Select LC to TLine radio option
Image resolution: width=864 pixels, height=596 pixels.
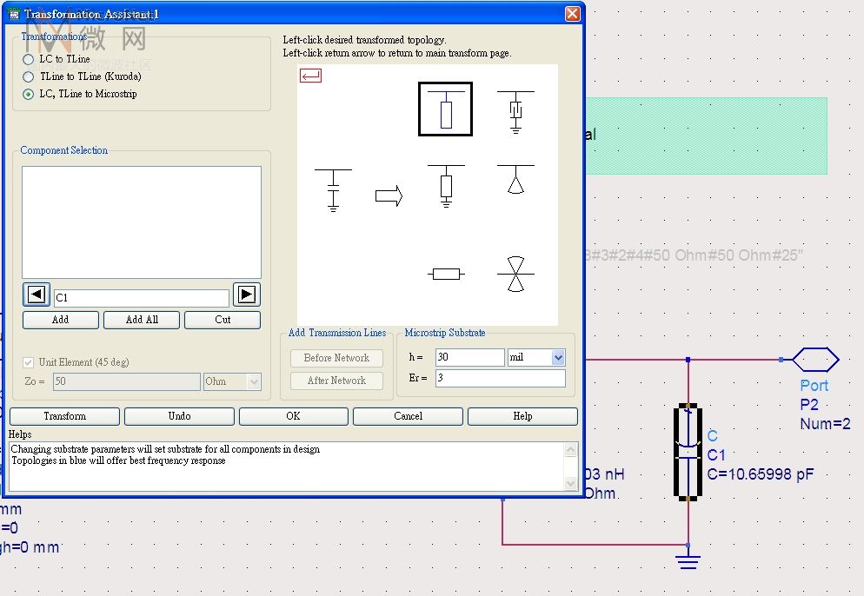pos(28,59)
